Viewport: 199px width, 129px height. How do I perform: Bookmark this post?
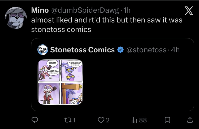point(167,120)
